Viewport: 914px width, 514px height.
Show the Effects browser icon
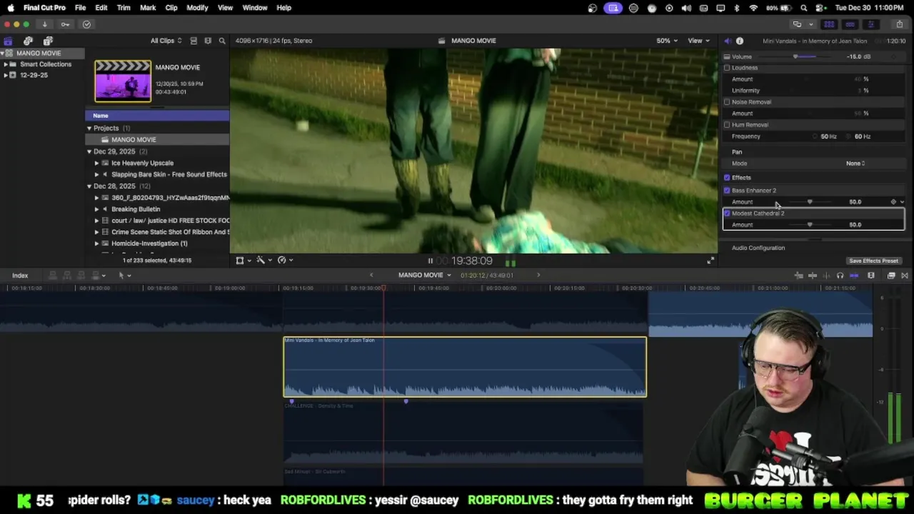891,276
